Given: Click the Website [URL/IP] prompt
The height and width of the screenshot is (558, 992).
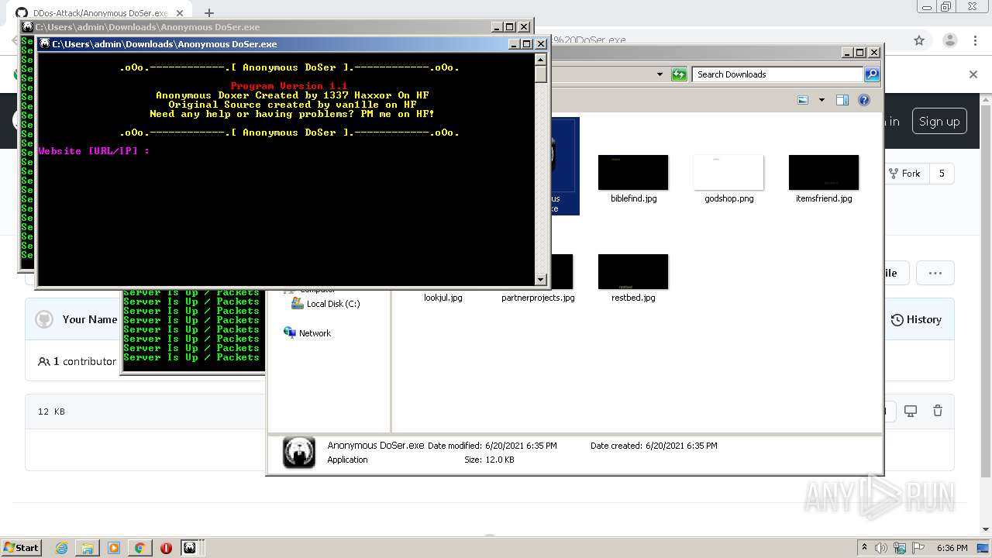Looking at the screenshot, I should (x=94, y=151).
